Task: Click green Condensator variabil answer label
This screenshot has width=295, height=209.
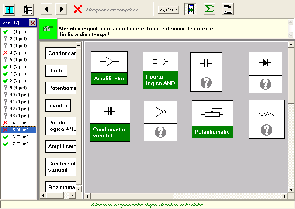Action: tap(110, 133)
